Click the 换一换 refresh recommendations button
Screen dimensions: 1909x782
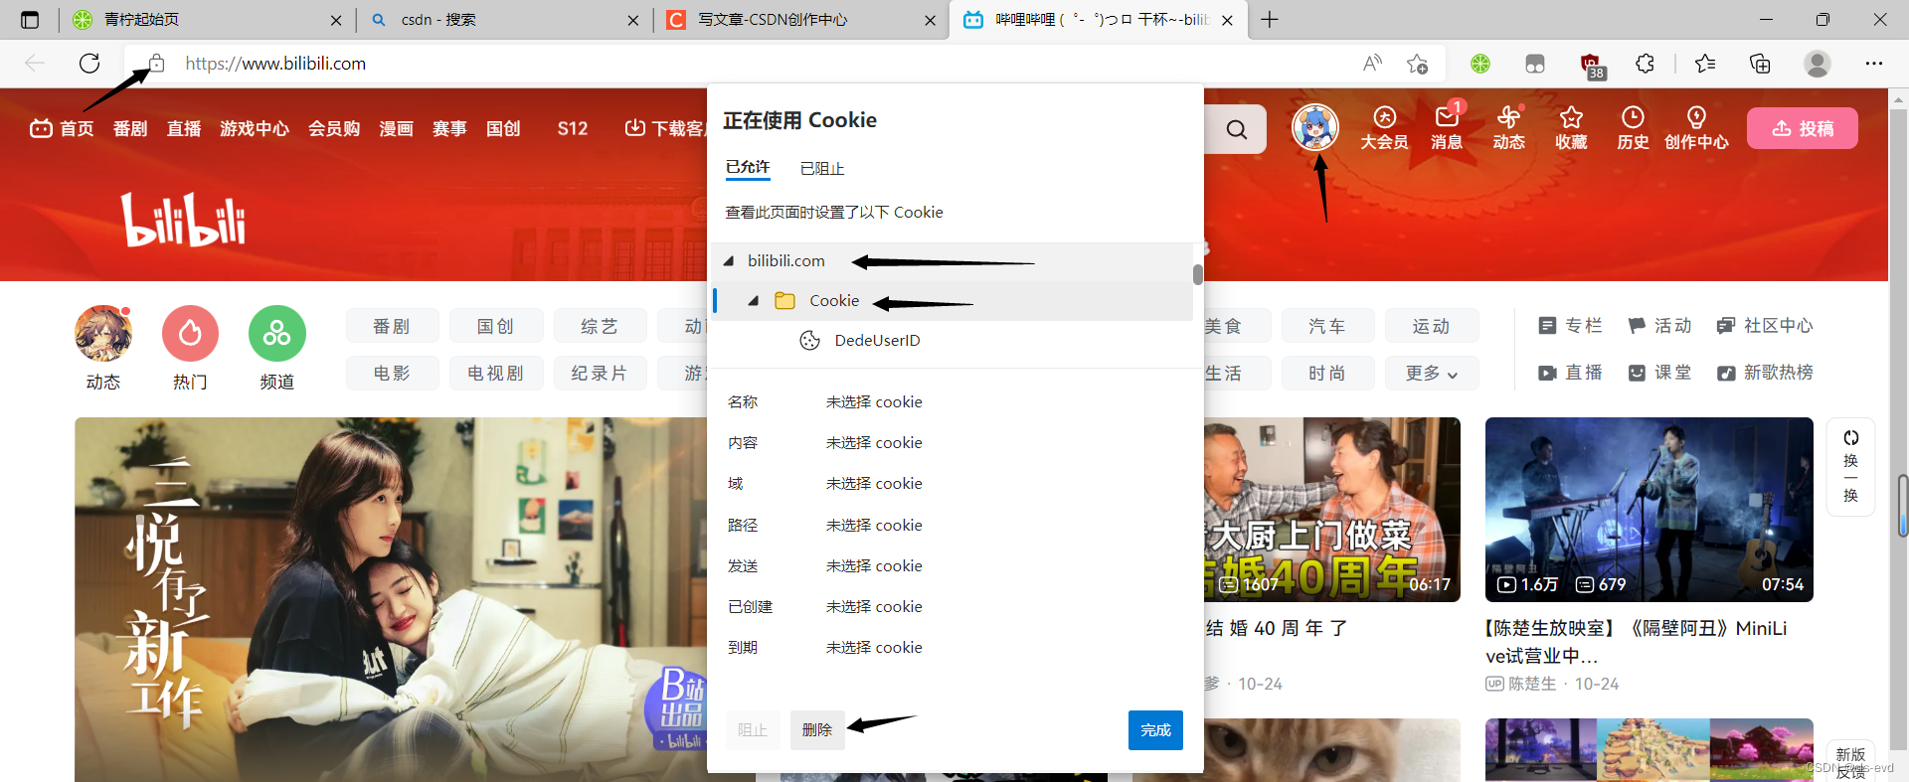(x=1850, y=466)
